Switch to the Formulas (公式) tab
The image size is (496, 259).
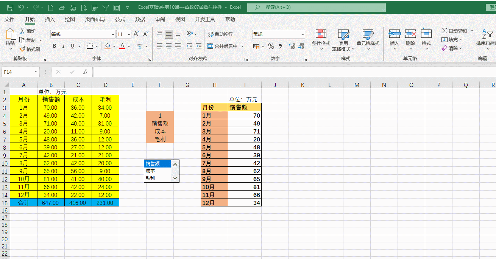[120, 19]
